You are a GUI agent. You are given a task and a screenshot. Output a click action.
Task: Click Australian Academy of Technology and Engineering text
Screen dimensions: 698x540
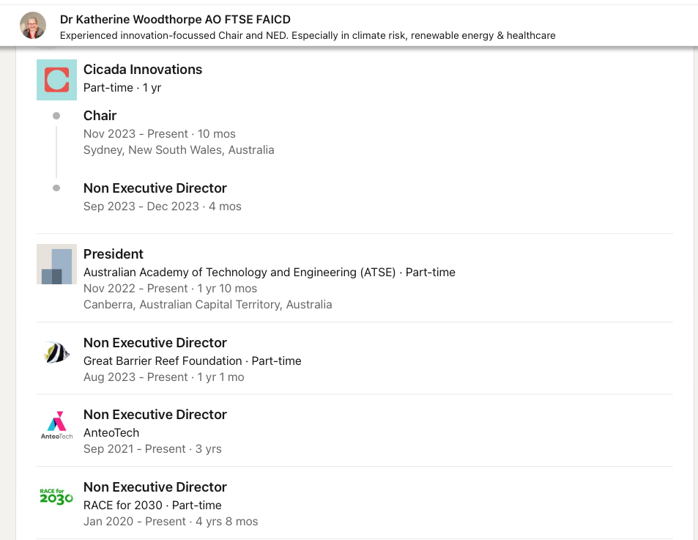pyautogui.click(x=240, y=273)
